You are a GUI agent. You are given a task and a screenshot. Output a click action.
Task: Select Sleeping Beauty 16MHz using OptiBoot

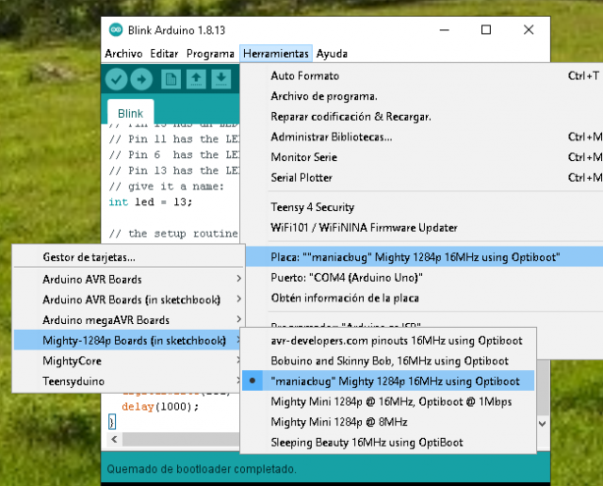pyautogui.click(x=367, y=443)
